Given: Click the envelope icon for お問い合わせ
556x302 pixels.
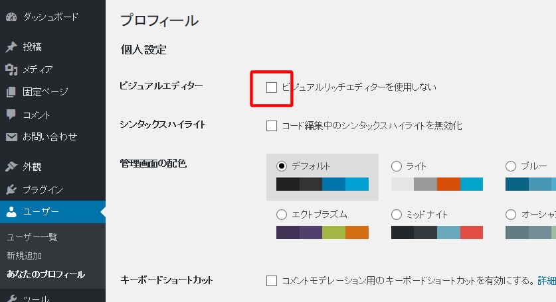Looking at the screenshot, I should [11, 137].
